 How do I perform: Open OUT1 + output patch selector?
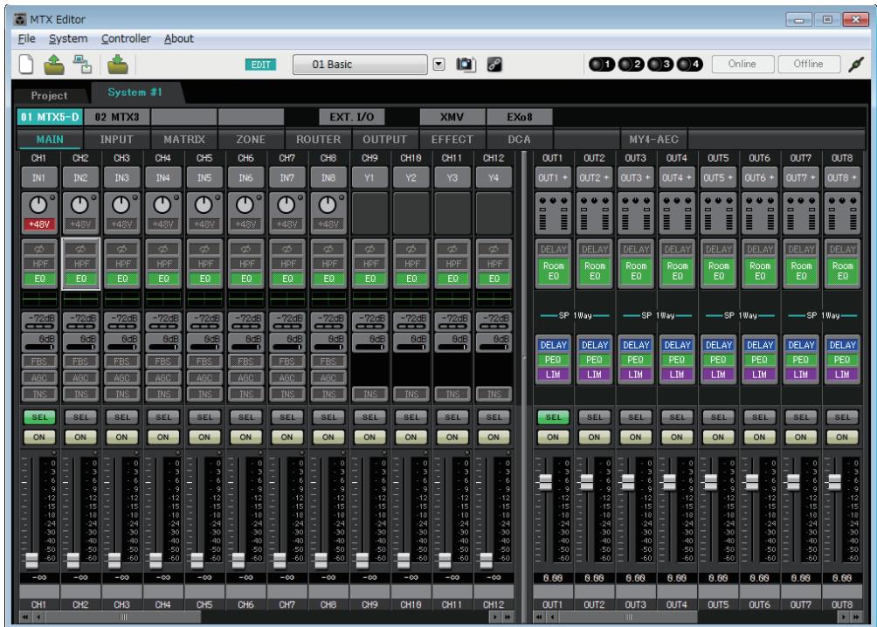553,178
